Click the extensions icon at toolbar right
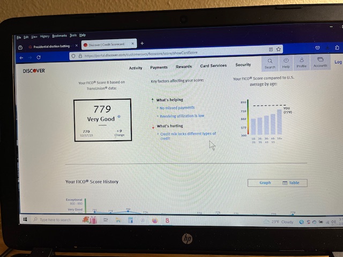This screenshot has width=343, height=257. coord(337,47)
